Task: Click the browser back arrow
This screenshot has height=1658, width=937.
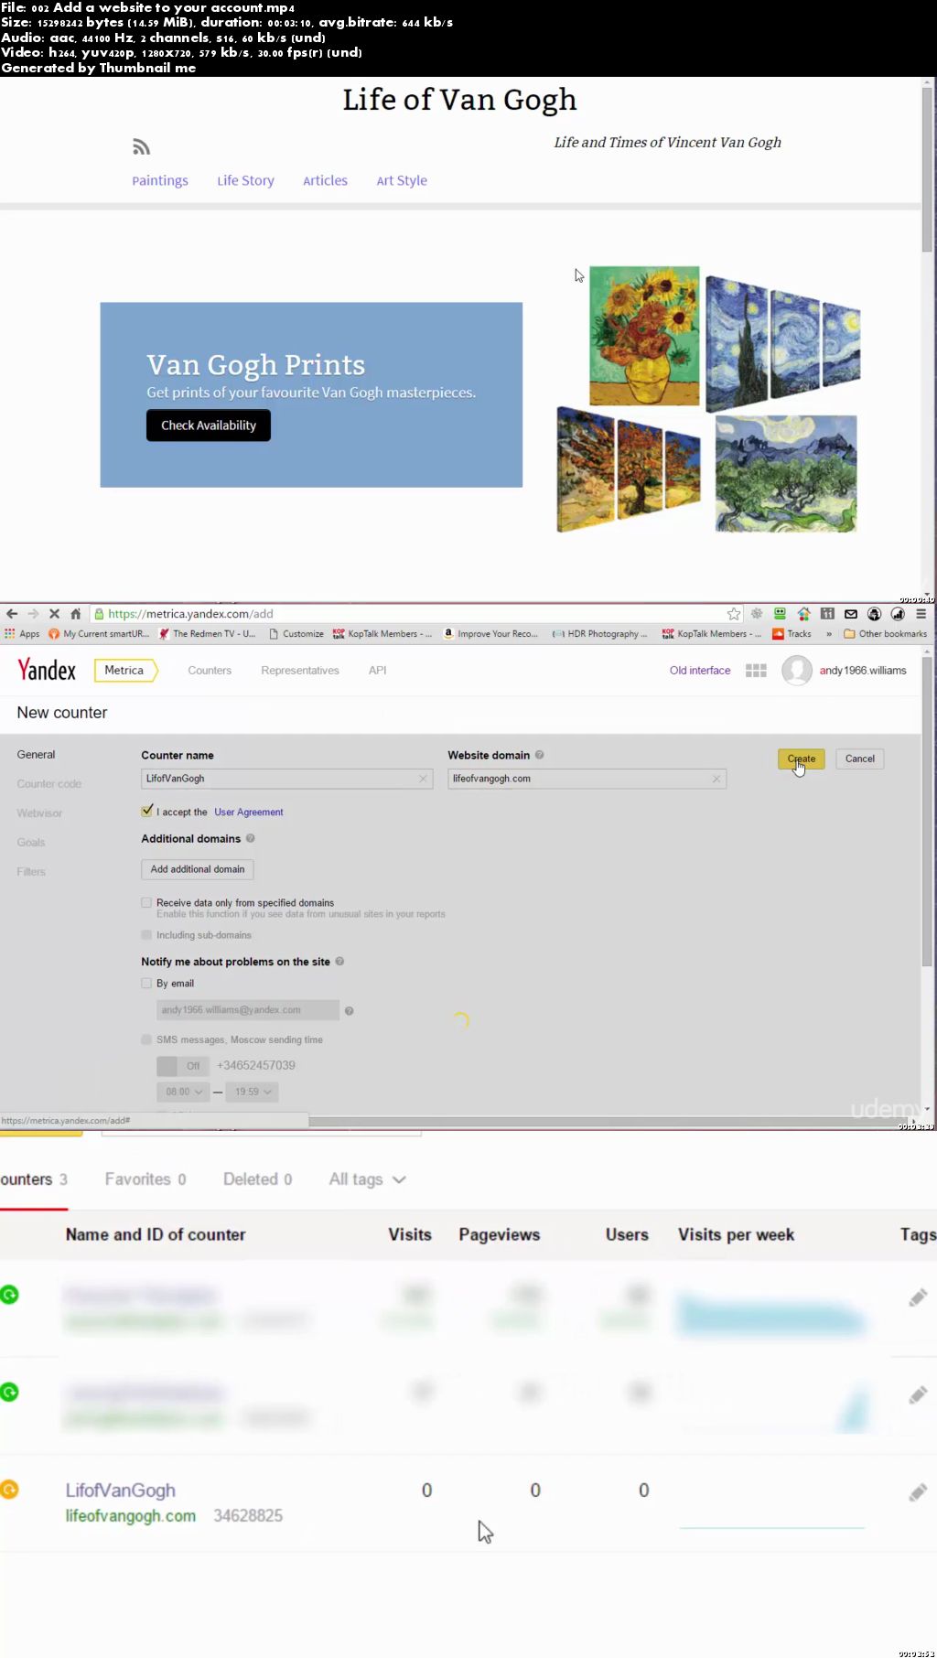Action: coord(12,614)
